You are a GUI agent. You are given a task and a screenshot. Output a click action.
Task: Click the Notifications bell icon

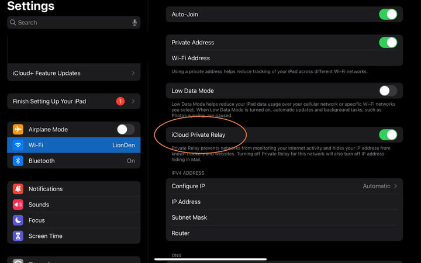coord(18,189)
